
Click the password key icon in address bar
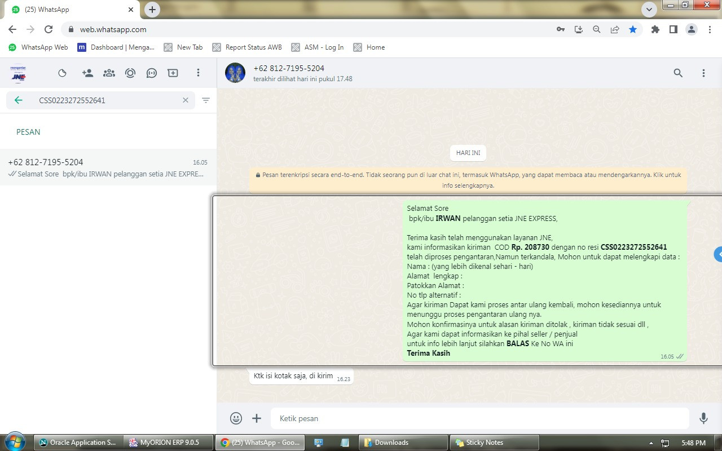coord(561,29)
